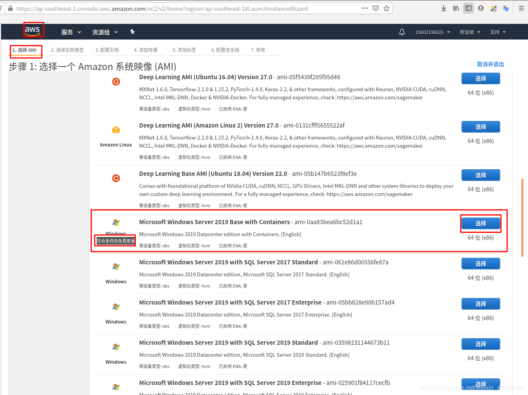This screenshot has height=395, width=528.
Task: Click the address bar lock icon
Action: [x=10, y=8]
